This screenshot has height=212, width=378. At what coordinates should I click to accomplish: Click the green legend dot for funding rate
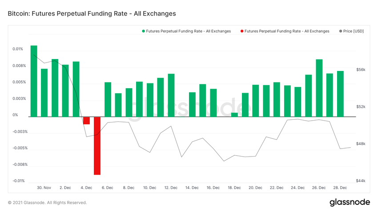click(144, 31)
